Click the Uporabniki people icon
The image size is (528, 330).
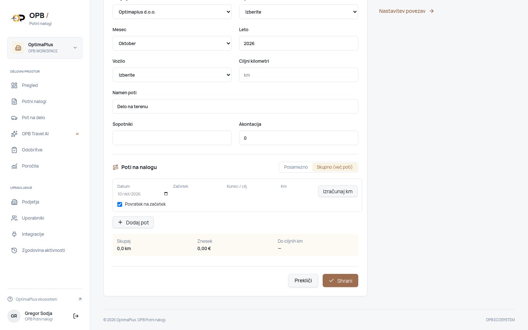point(14,218)
